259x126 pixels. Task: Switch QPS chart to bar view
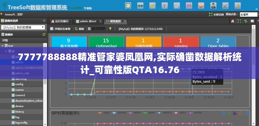point(235,113)
